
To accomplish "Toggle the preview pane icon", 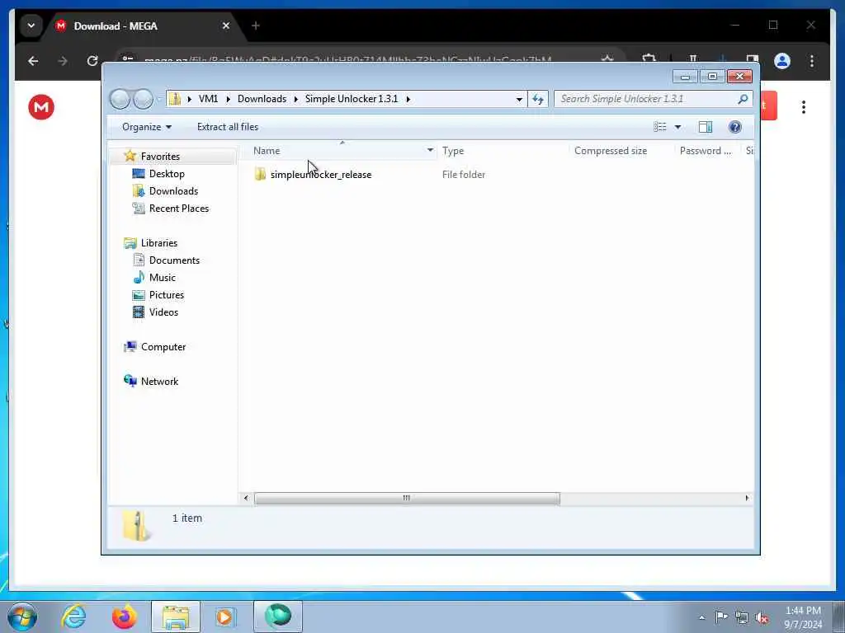I will click(x=706, y=127).
